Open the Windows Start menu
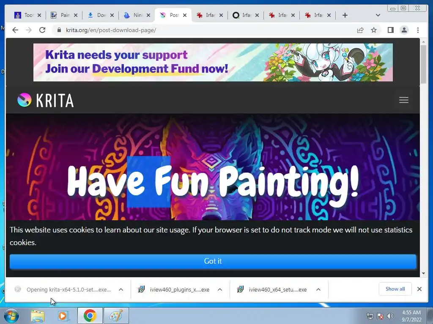Screen dimensions: 433x324 pos(11,316)
